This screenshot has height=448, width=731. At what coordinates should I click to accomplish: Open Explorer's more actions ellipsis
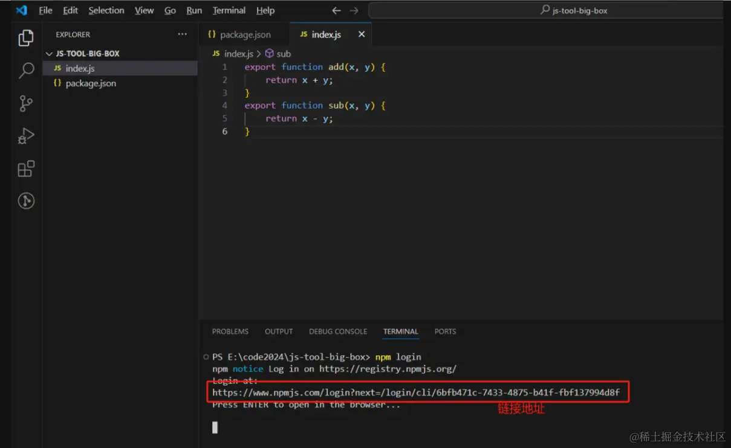(183, 34)
